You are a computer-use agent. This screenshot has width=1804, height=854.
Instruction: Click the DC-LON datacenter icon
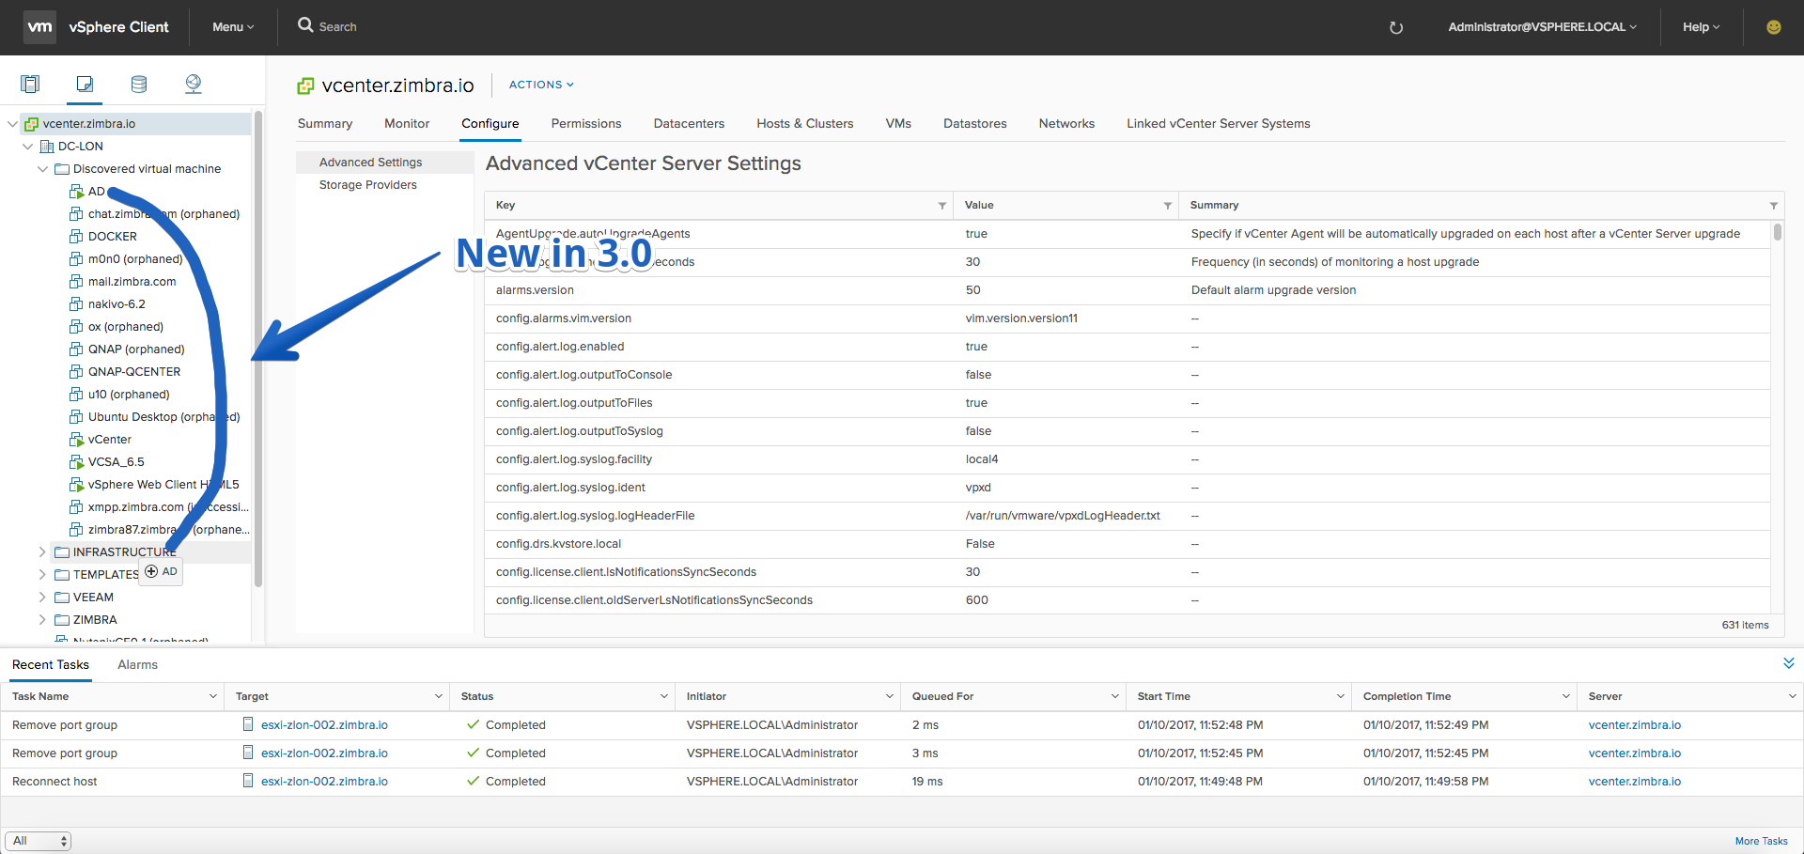tap(47, 146)
